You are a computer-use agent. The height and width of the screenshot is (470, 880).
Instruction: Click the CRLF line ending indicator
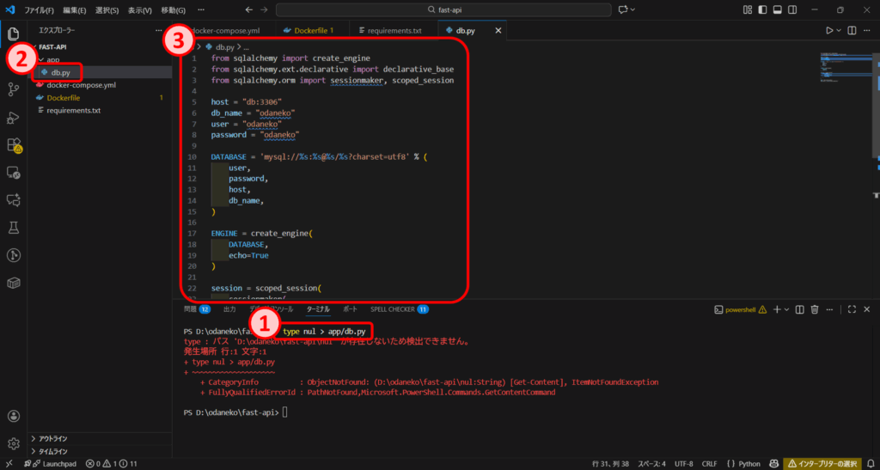click(709, 463)
